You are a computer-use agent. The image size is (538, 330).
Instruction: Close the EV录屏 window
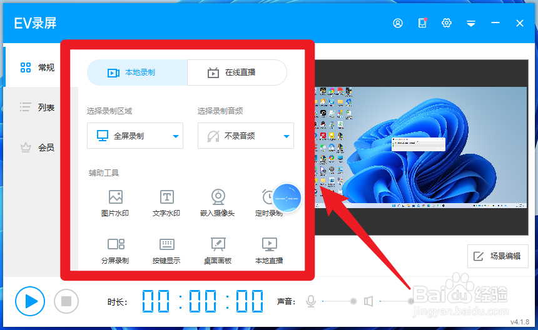pyautogui.click(x=519, y=23)
